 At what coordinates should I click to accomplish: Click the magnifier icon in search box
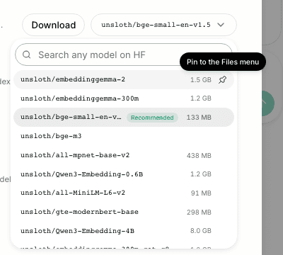pos(26,55)
